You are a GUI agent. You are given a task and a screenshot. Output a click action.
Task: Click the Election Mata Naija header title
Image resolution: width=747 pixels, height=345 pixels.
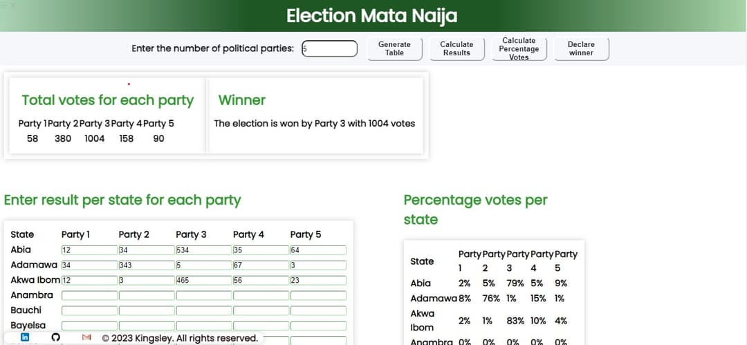[x=372, y=16]
